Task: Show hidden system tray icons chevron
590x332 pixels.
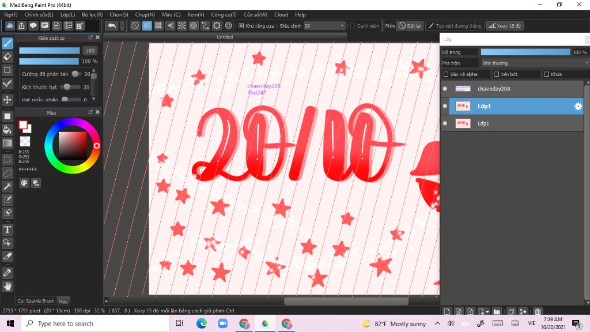Action: tap(437, 323)
